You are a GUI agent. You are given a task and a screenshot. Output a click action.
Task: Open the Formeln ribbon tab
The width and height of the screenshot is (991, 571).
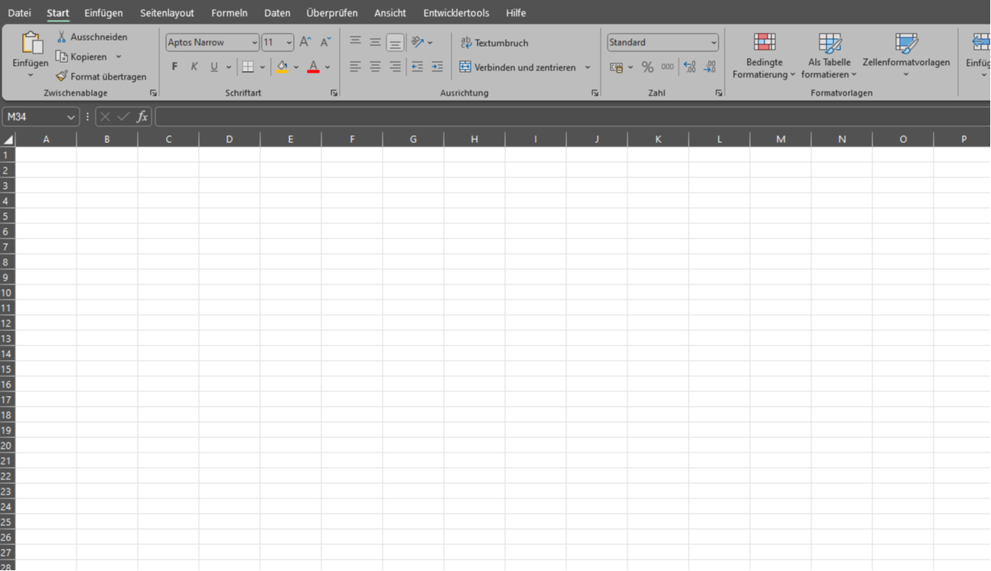coord(230,13)
